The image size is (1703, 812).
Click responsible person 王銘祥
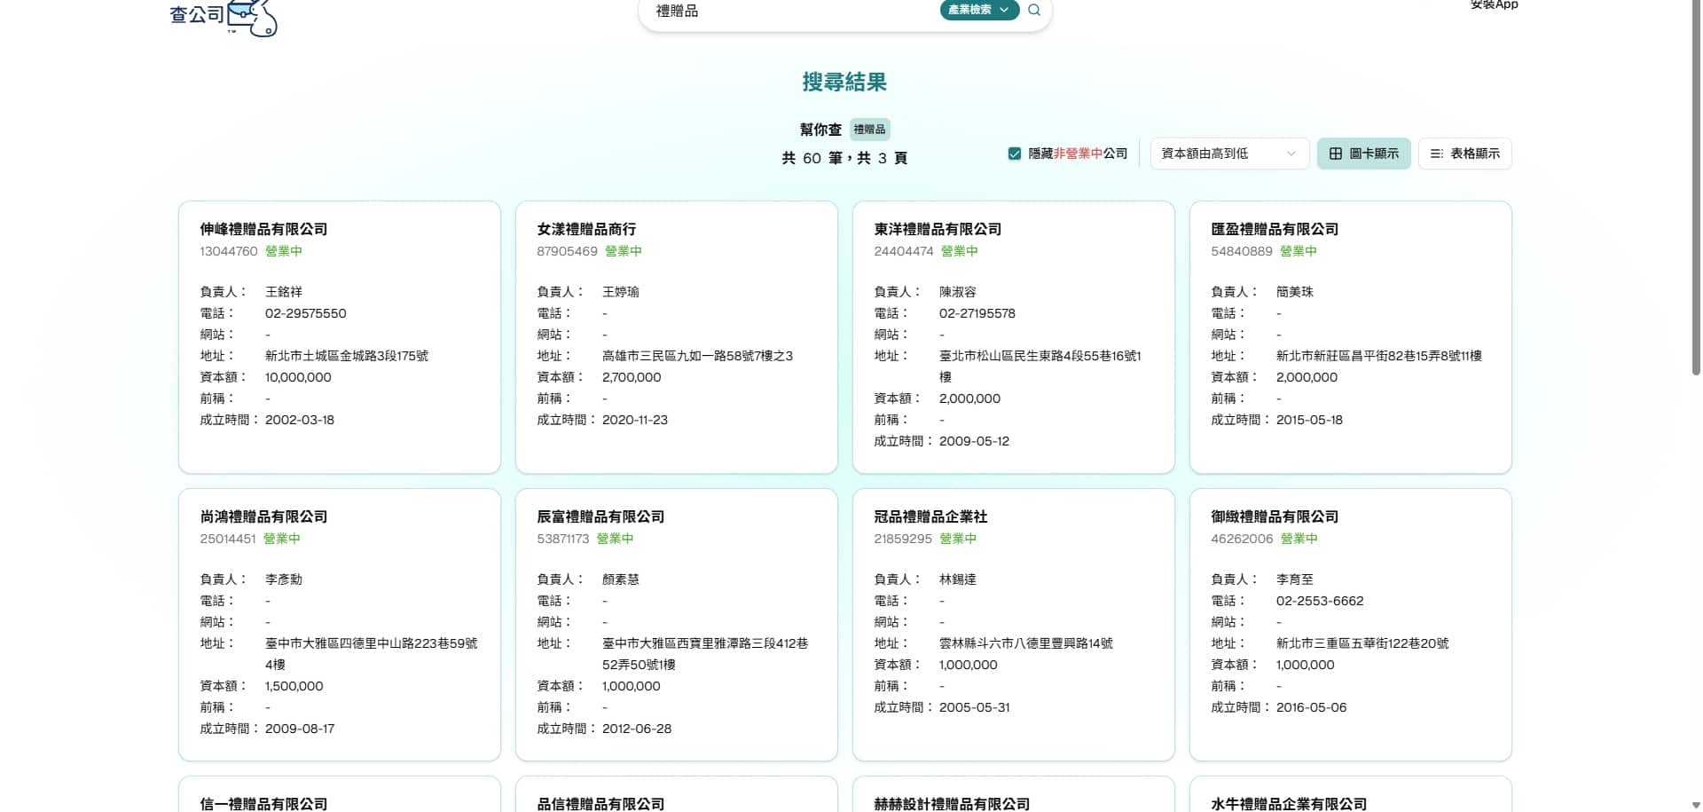pyautogui.click(x=284, y=292)
